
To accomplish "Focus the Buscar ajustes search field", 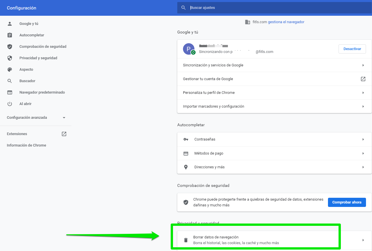I will point(274,8).
